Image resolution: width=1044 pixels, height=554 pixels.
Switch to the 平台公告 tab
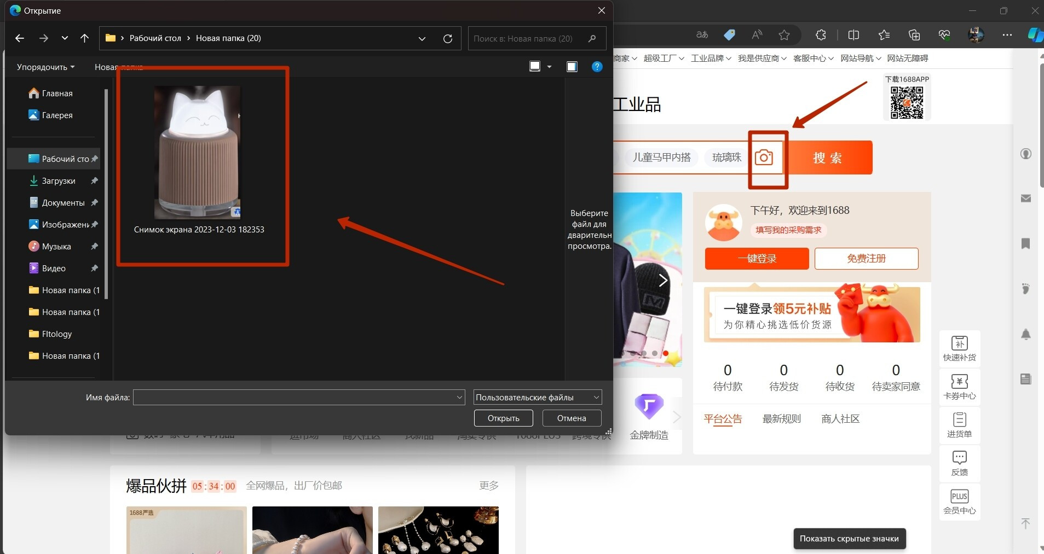(723, 419)
